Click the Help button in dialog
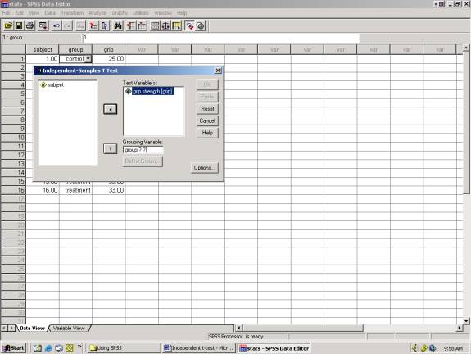 (207, 133)
